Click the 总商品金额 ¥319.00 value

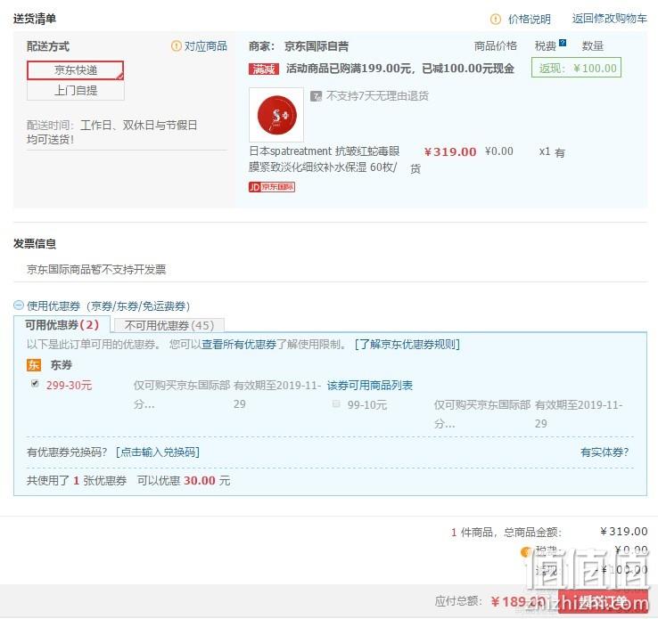[624, 531]
